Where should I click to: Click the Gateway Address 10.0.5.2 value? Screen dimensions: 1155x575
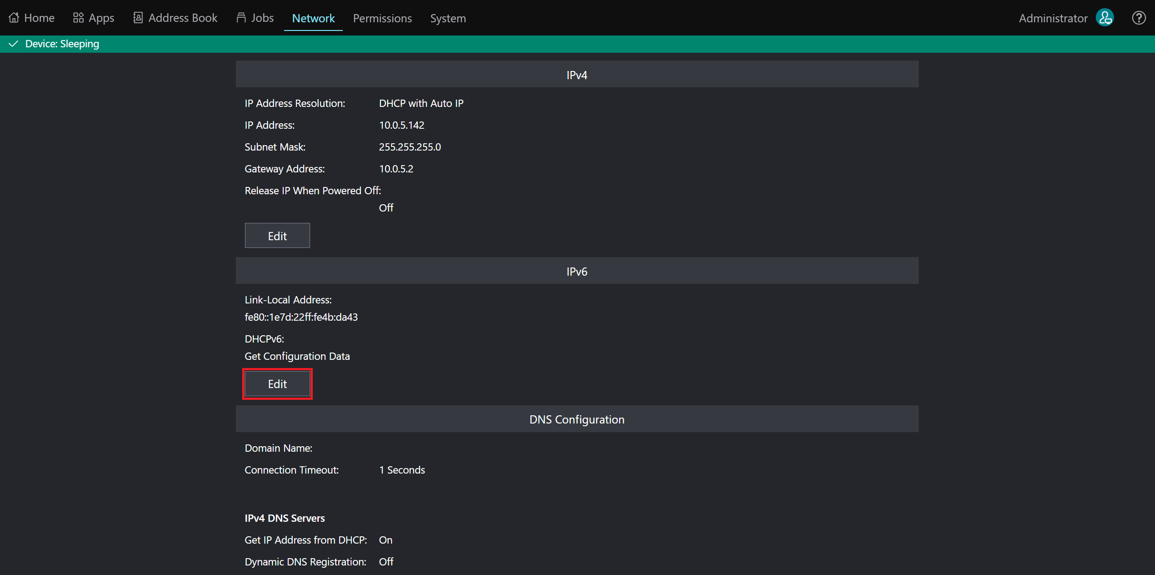[x=396, y=169]
